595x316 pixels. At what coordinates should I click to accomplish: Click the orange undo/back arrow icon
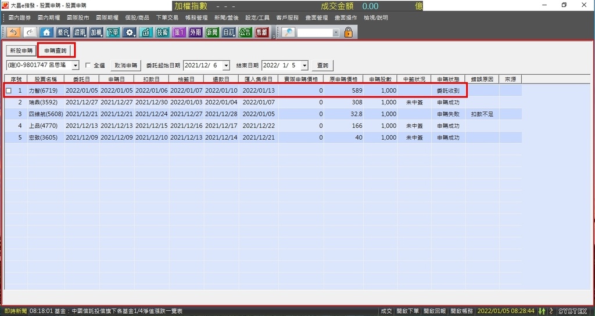(x=14, y=32)
